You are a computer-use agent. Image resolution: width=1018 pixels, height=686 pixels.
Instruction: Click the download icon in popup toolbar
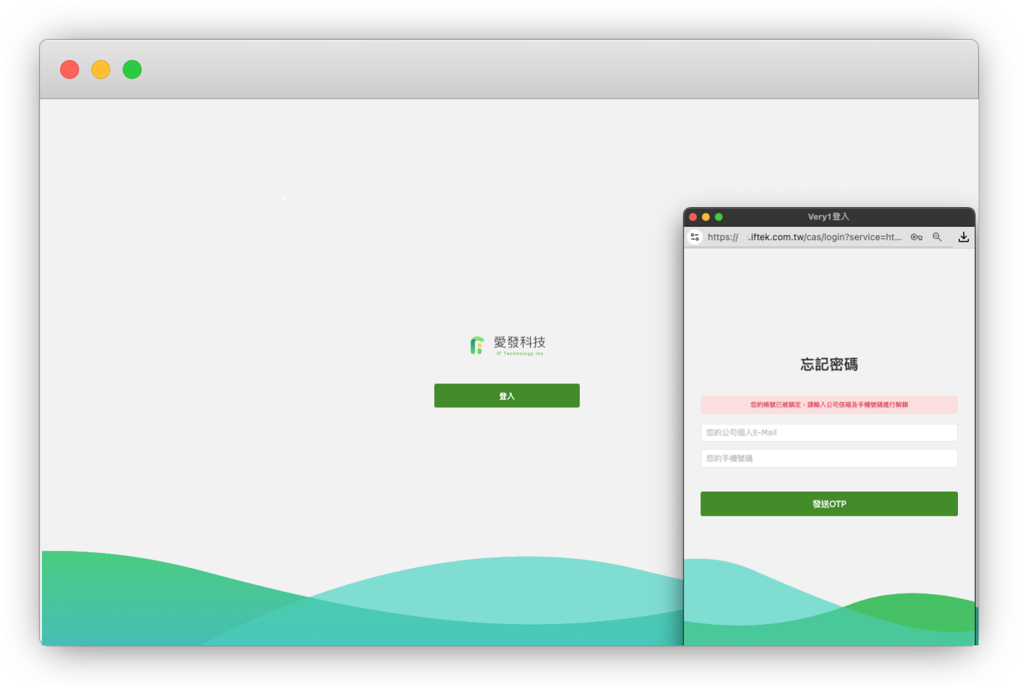click(963, 237)
